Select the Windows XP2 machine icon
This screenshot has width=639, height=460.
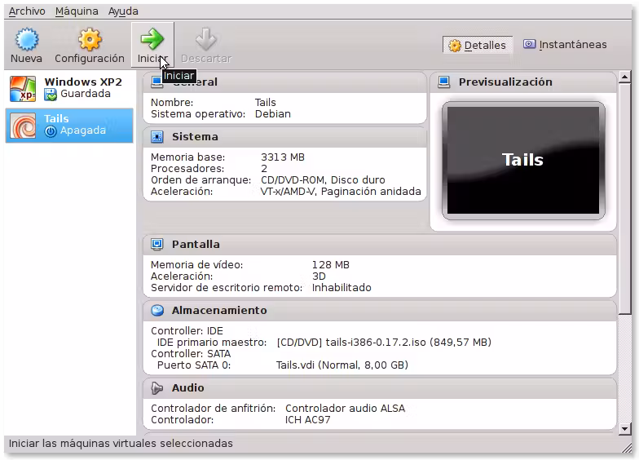pos(23,88)
